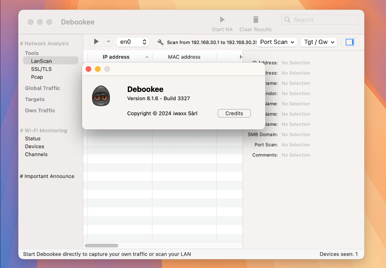
Task: Select Pcap tool in sidebar
Action: click(x=37, y=77)
